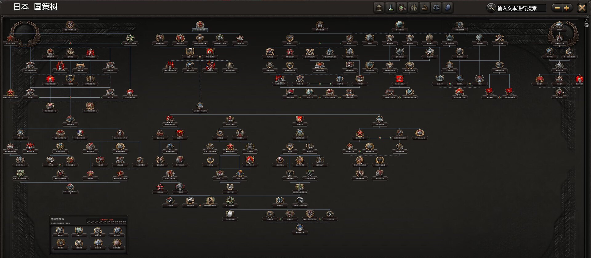
Task: Select the 海军生产 ship-wheel continuous focus
Action: [x=60, y=232]
